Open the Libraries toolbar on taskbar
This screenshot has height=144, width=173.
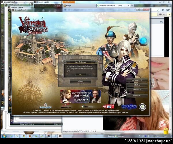click(119, 136)
